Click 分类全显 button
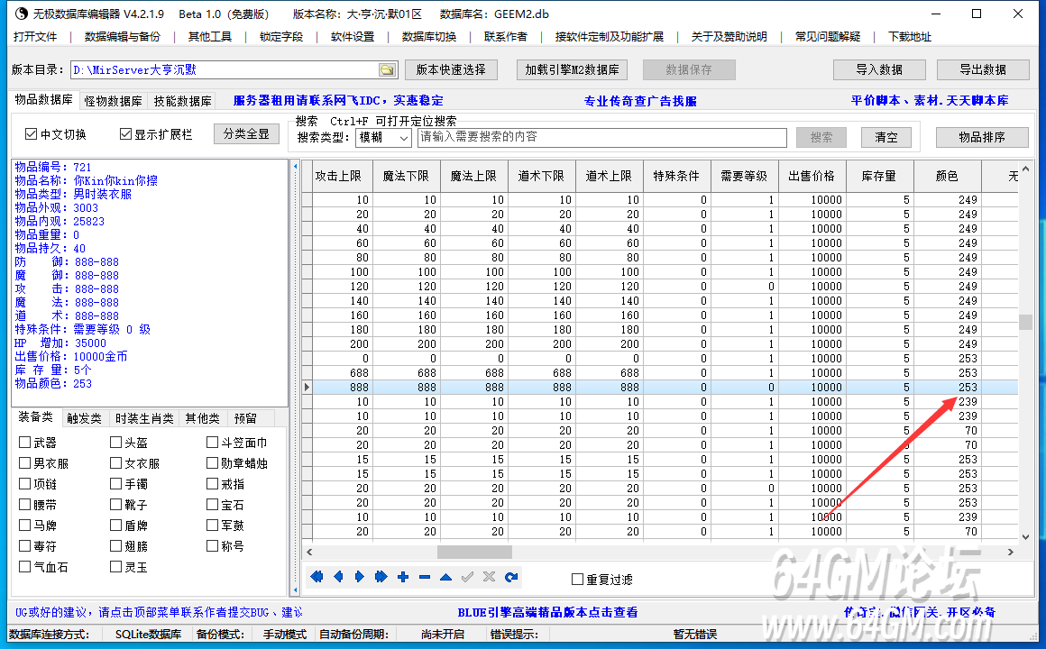 coord(246,134)
